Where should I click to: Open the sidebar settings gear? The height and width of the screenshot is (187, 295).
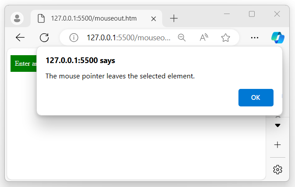click(277, 169)
